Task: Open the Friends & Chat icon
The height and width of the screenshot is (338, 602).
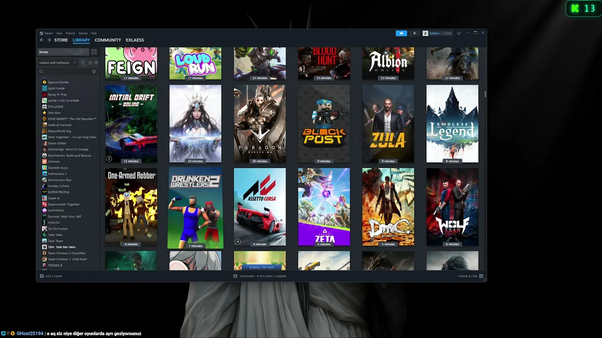Action: [481, 276]
